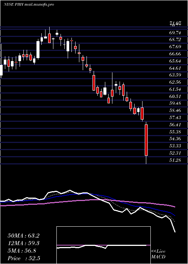188x264 pixels.
Task: Click the 53.33 price axis label
Action: [x=175, y=146]
